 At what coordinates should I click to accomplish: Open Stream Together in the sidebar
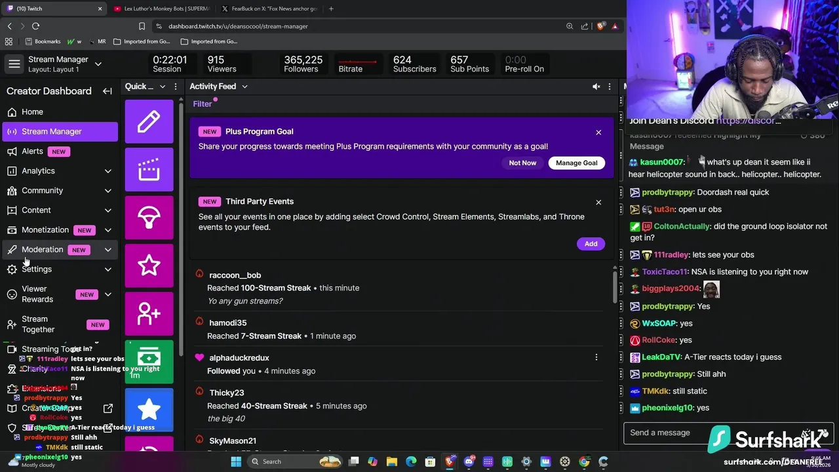tap(60, 324)
